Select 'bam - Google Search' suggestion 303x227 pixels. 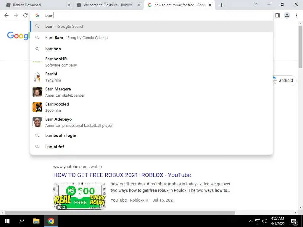pos(151,26)
